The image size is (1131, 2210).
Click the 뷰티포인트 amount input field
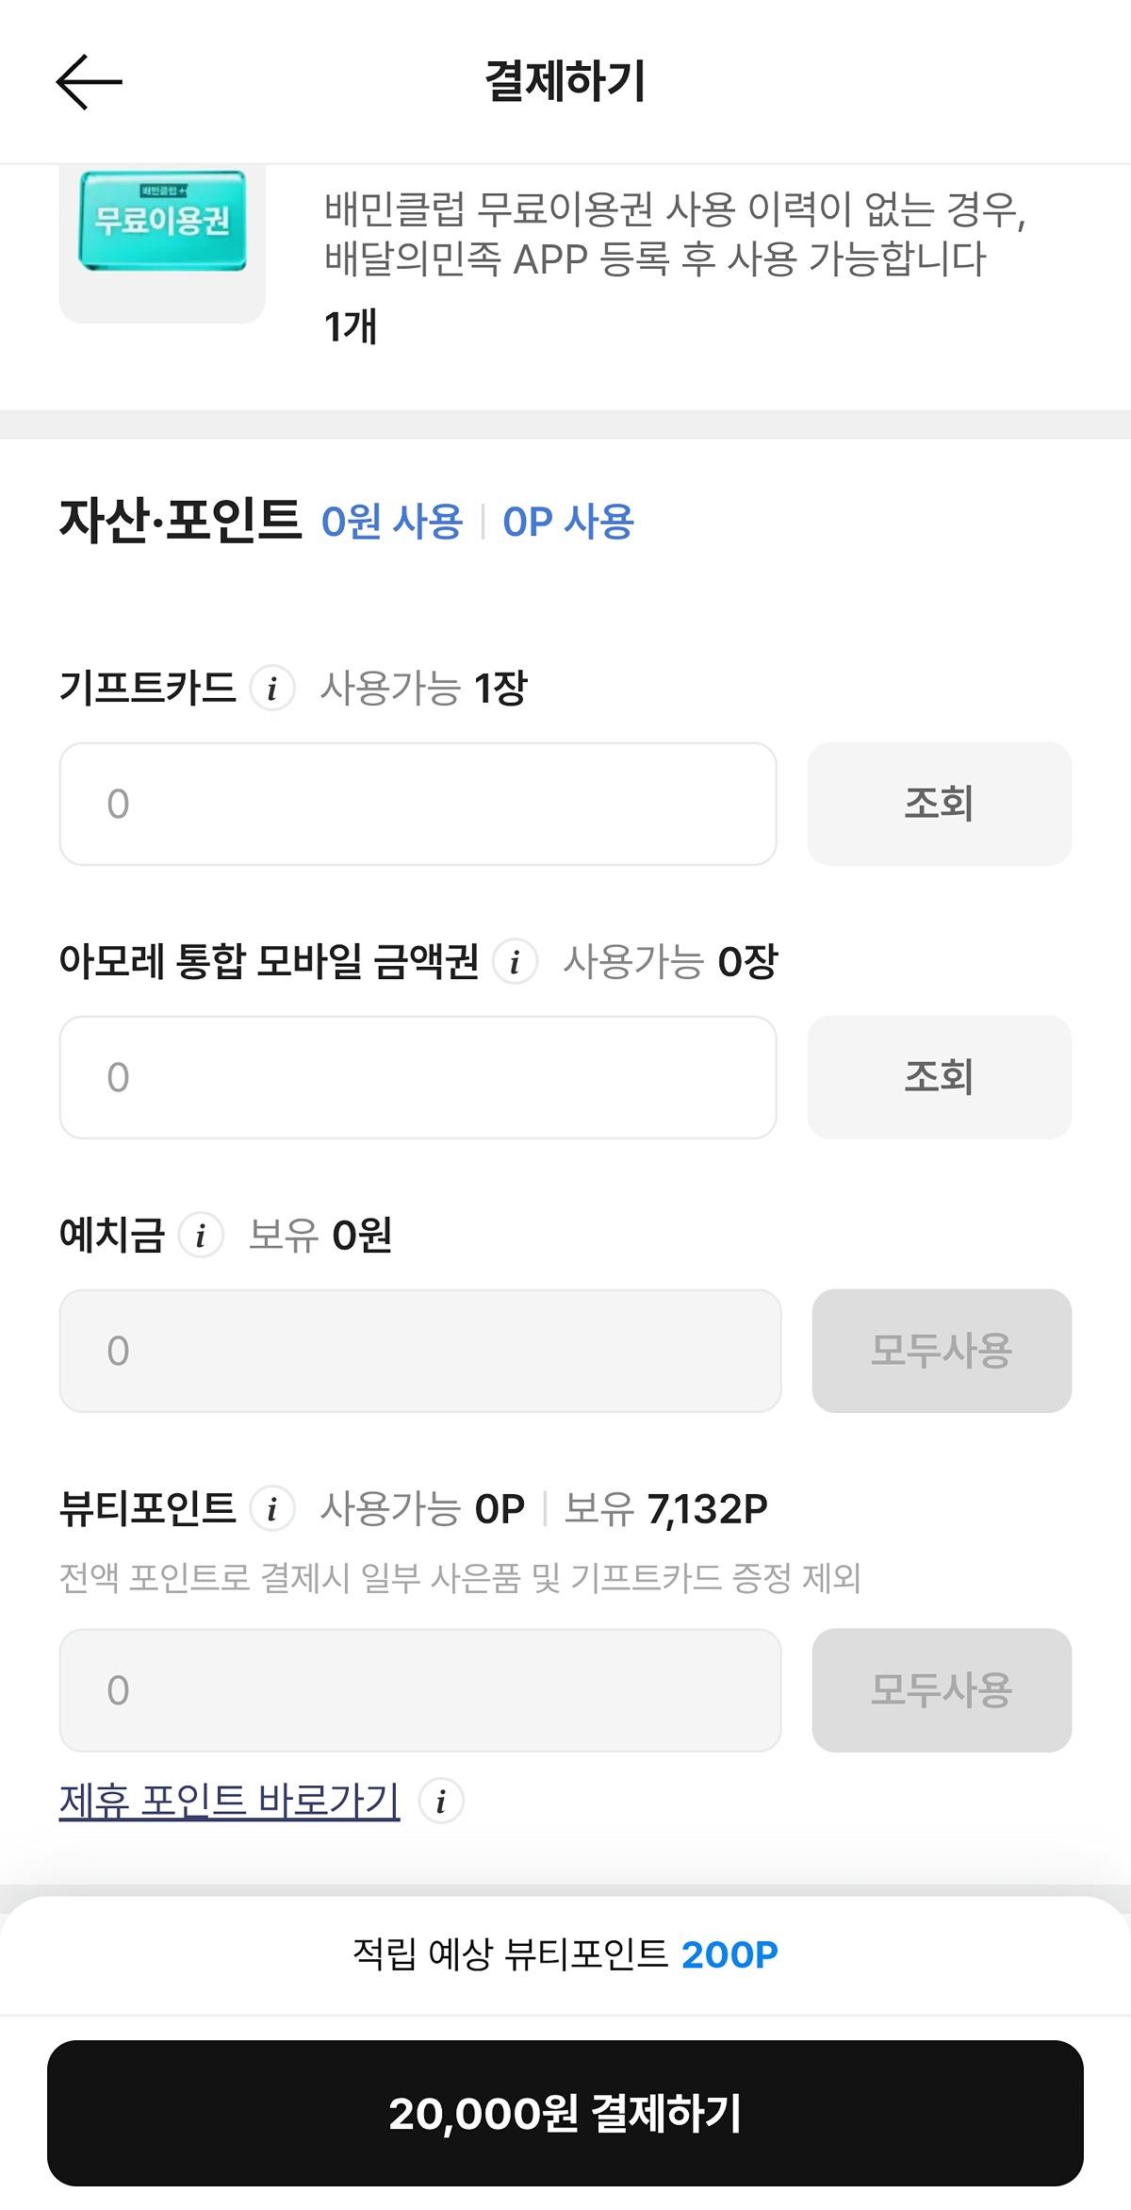(x=420, y=1690)
